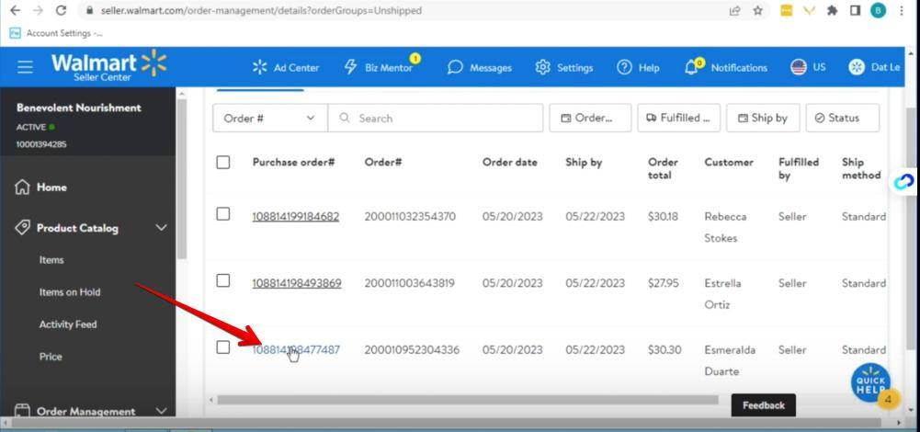Click the order Search field
Viewport: 920px width, 432px height.
436,118
